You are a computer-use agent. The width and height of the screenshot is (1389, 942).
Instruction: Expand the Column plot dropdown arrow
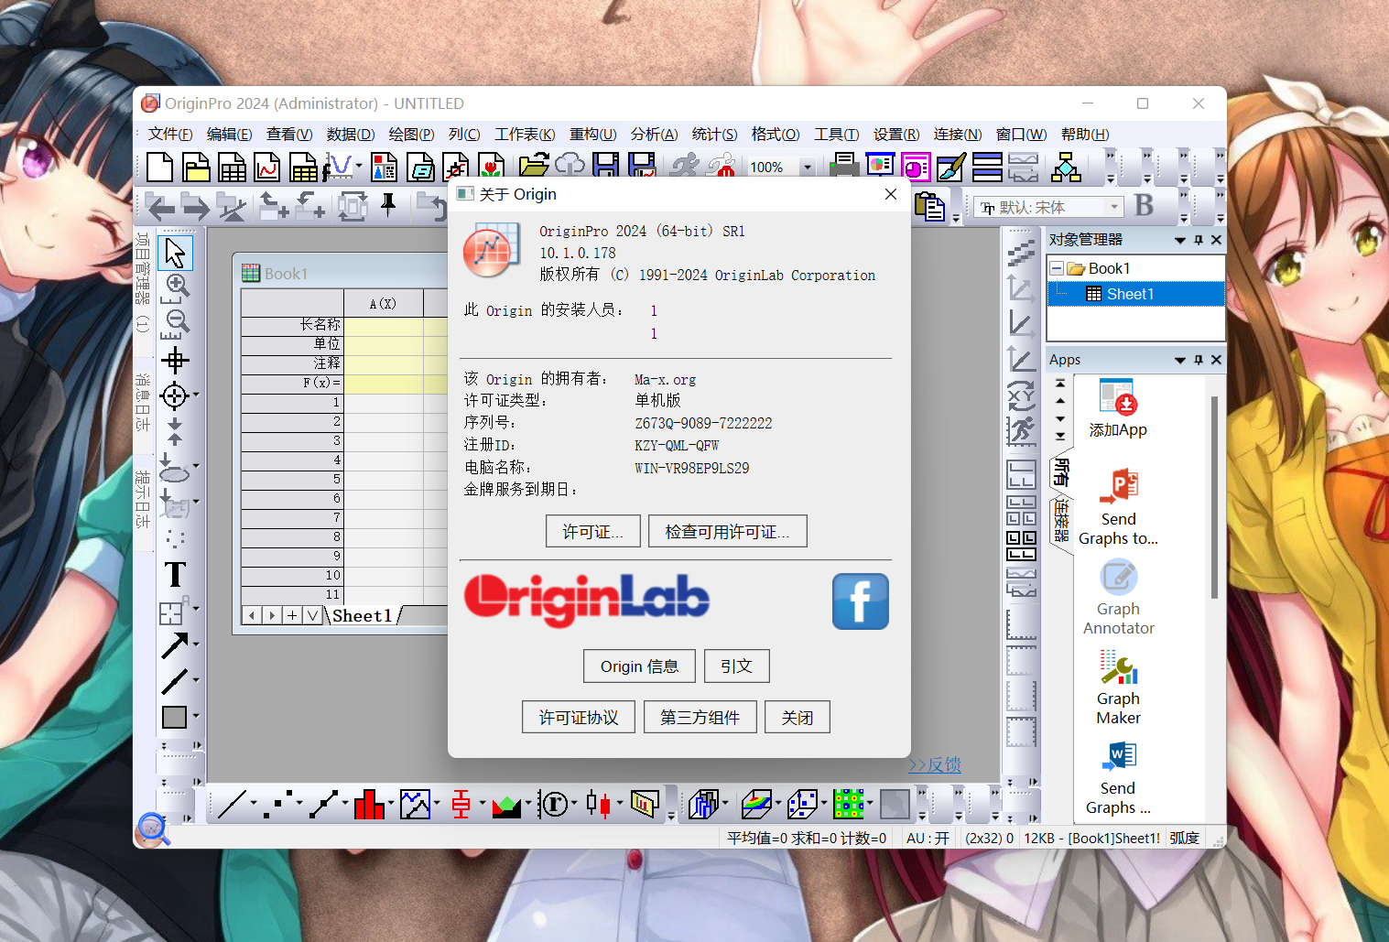click(391, 804)
